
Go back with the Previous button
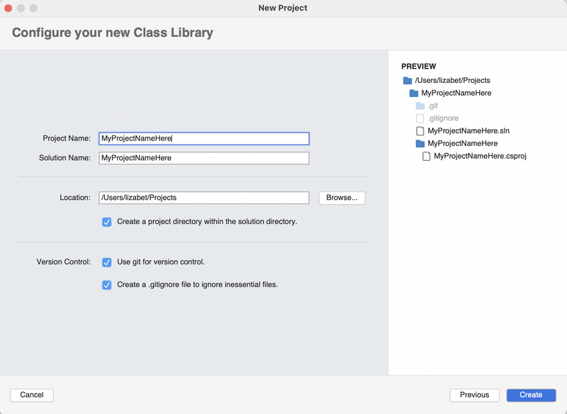474,395
